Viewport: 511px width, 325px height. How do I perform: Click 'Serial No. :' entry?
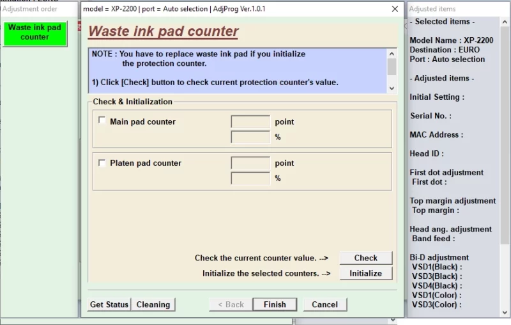[431, 116]
